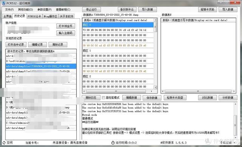
Task: Toggle the 高性能模式 checkbox
Action: point(103,97)
